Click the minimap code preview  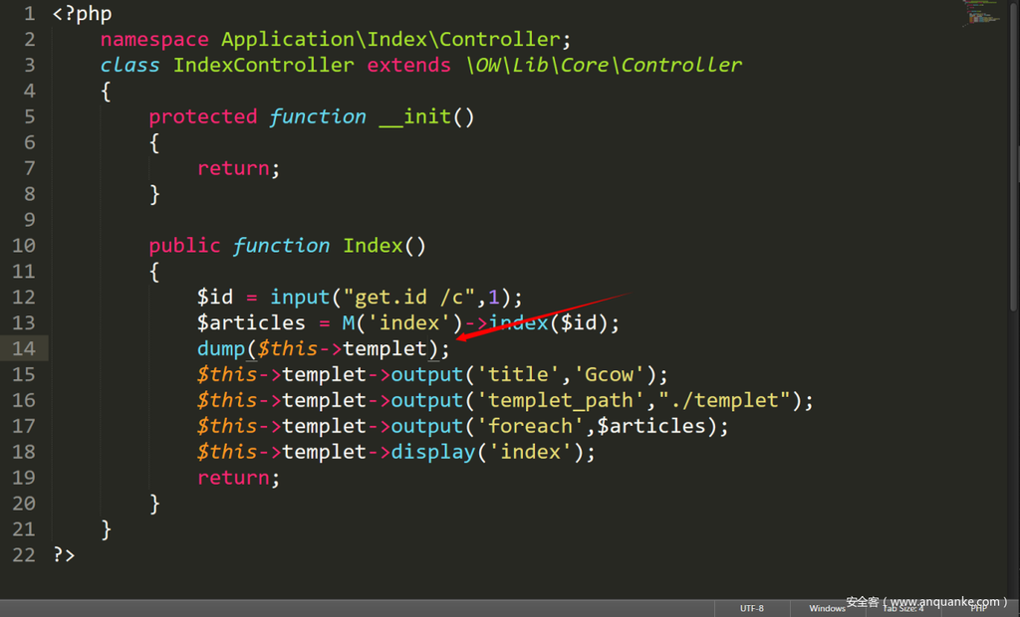(x=981, y=14)
